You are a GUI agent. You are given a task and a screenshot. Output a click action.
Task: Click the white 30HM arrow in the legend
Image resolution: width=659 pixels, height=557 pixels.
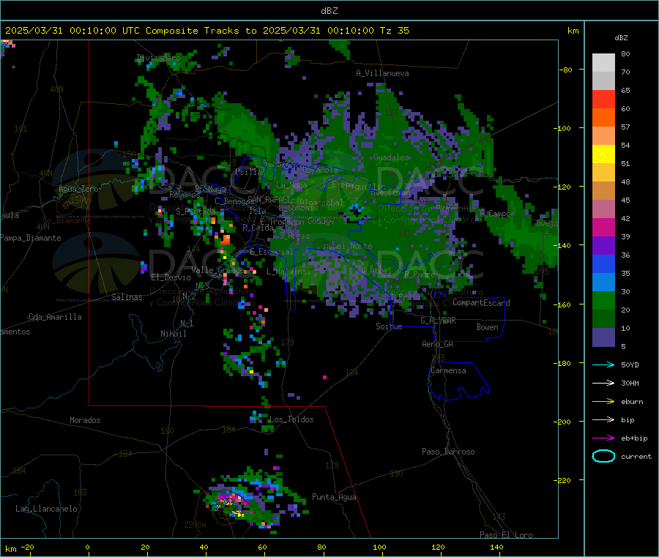pyautogui.click(x=603, y=383)
